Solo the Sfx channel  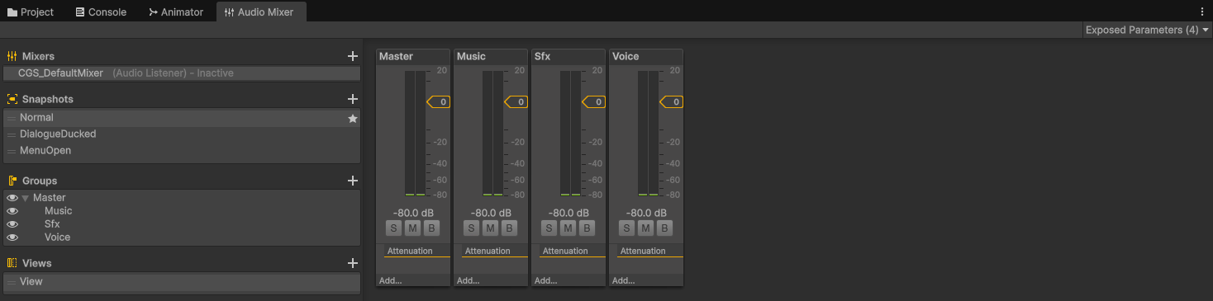pos(549,228)
